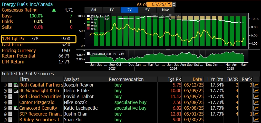Image resolution: width=261 pixels, height=123 pixels.
Task: Open the chart legend list icon
Action: [170, 15]
